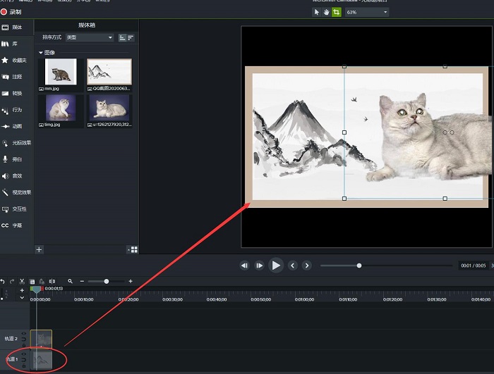Copy the selected clip
This screenshot has width=494, height=374.
[x=32, y=281]
